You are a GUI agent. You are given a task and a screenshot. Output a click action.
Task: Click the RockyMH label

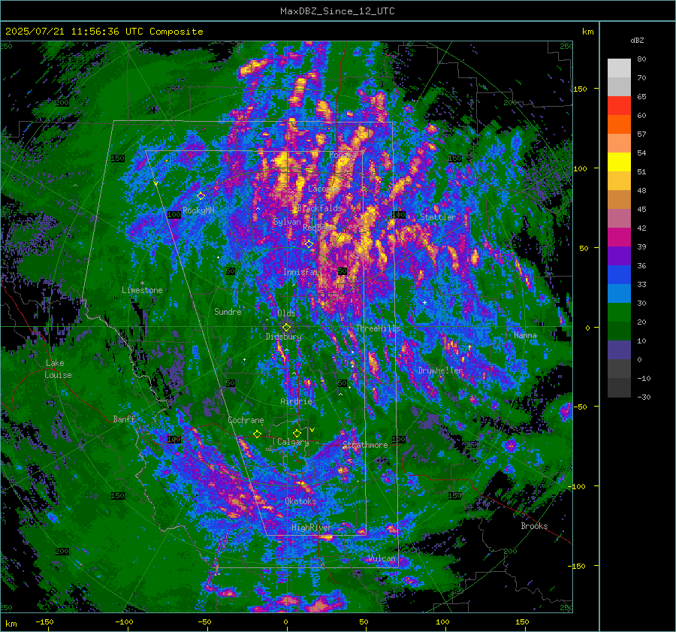coord(198,210)
